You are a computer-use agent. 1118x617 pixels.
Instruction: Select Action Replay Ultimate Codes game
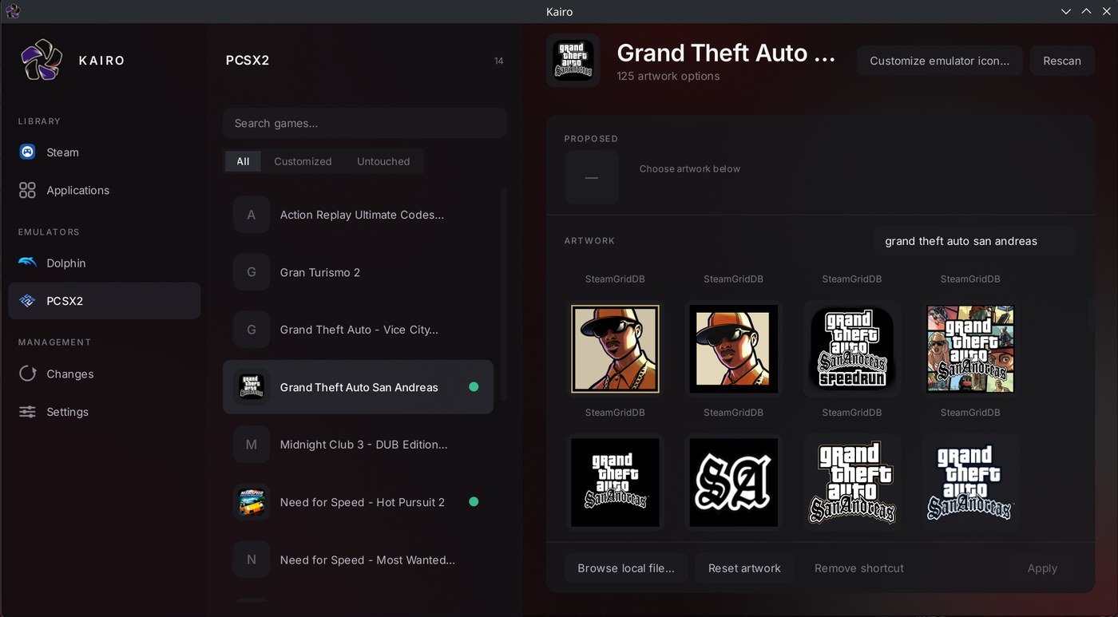coord(358,215)
